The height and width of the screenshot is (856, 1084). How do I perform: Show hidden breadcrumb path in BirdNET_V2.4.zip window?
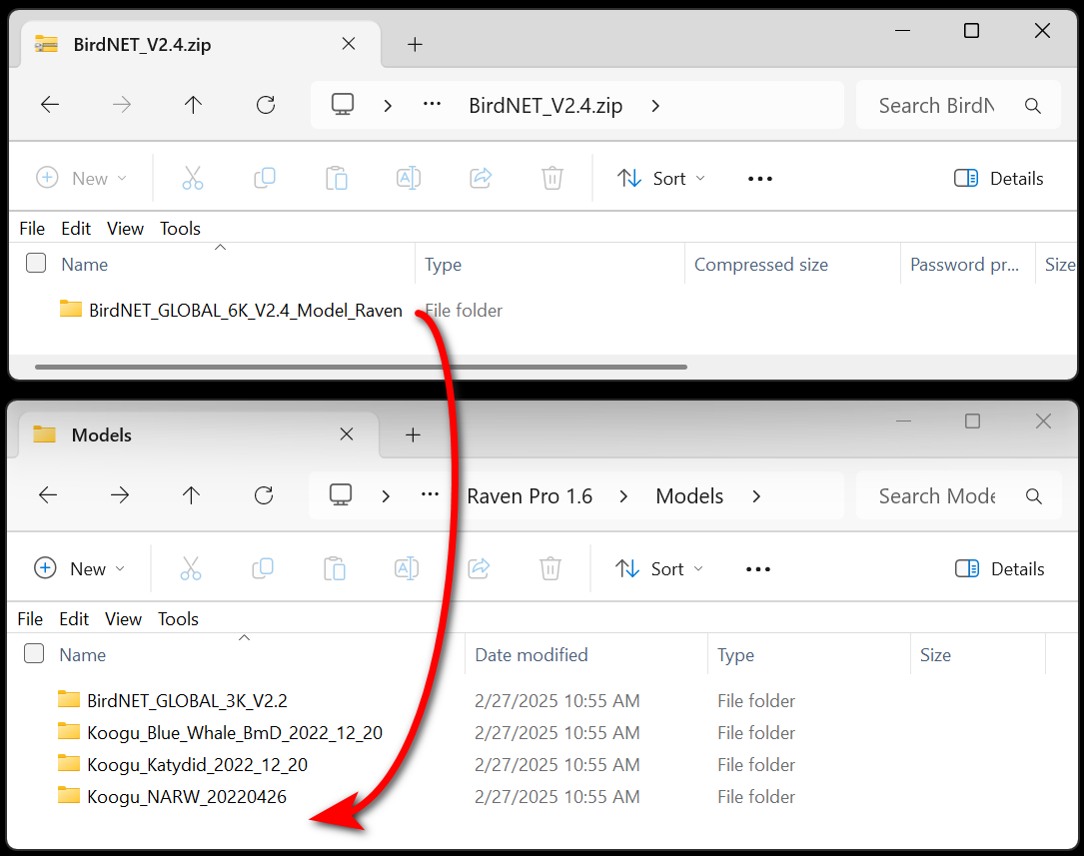[x=432, y=104]
